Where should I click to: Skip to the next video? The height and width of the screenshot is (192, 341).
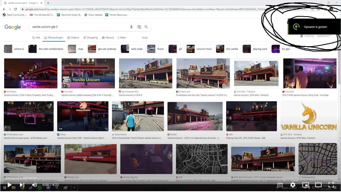(x=22, y=185)
